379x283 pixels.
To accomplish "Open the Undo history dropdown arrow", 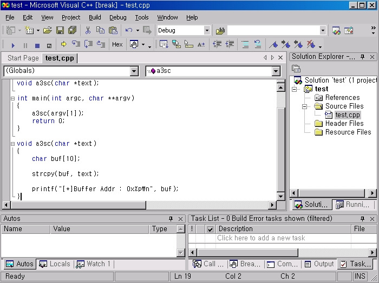I will pyautogui.click(x=138, y=30).
